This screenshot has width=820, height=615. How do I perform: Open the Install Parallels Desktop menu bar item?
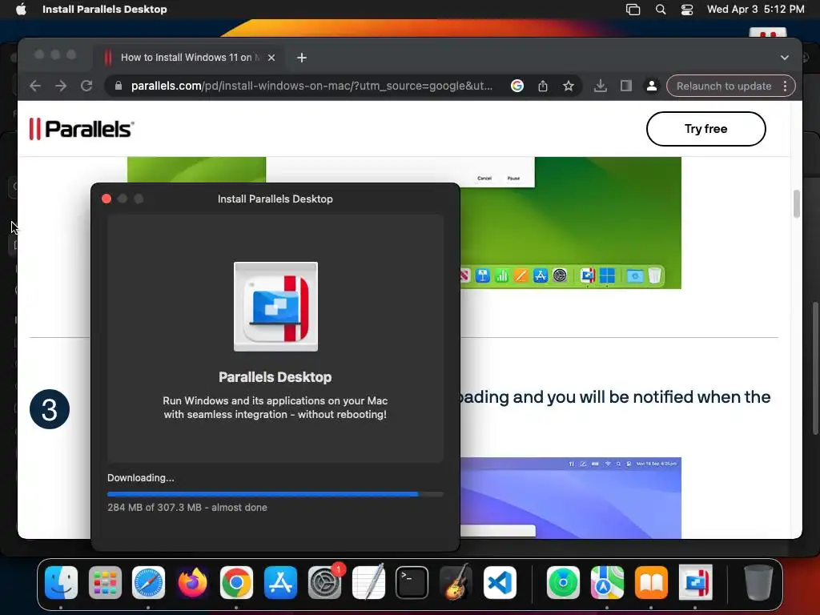tap(105, 10)
